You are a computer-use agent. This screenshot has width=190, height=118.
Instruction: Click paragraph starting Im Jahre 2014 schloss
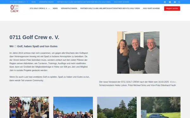tap(49, 62)
